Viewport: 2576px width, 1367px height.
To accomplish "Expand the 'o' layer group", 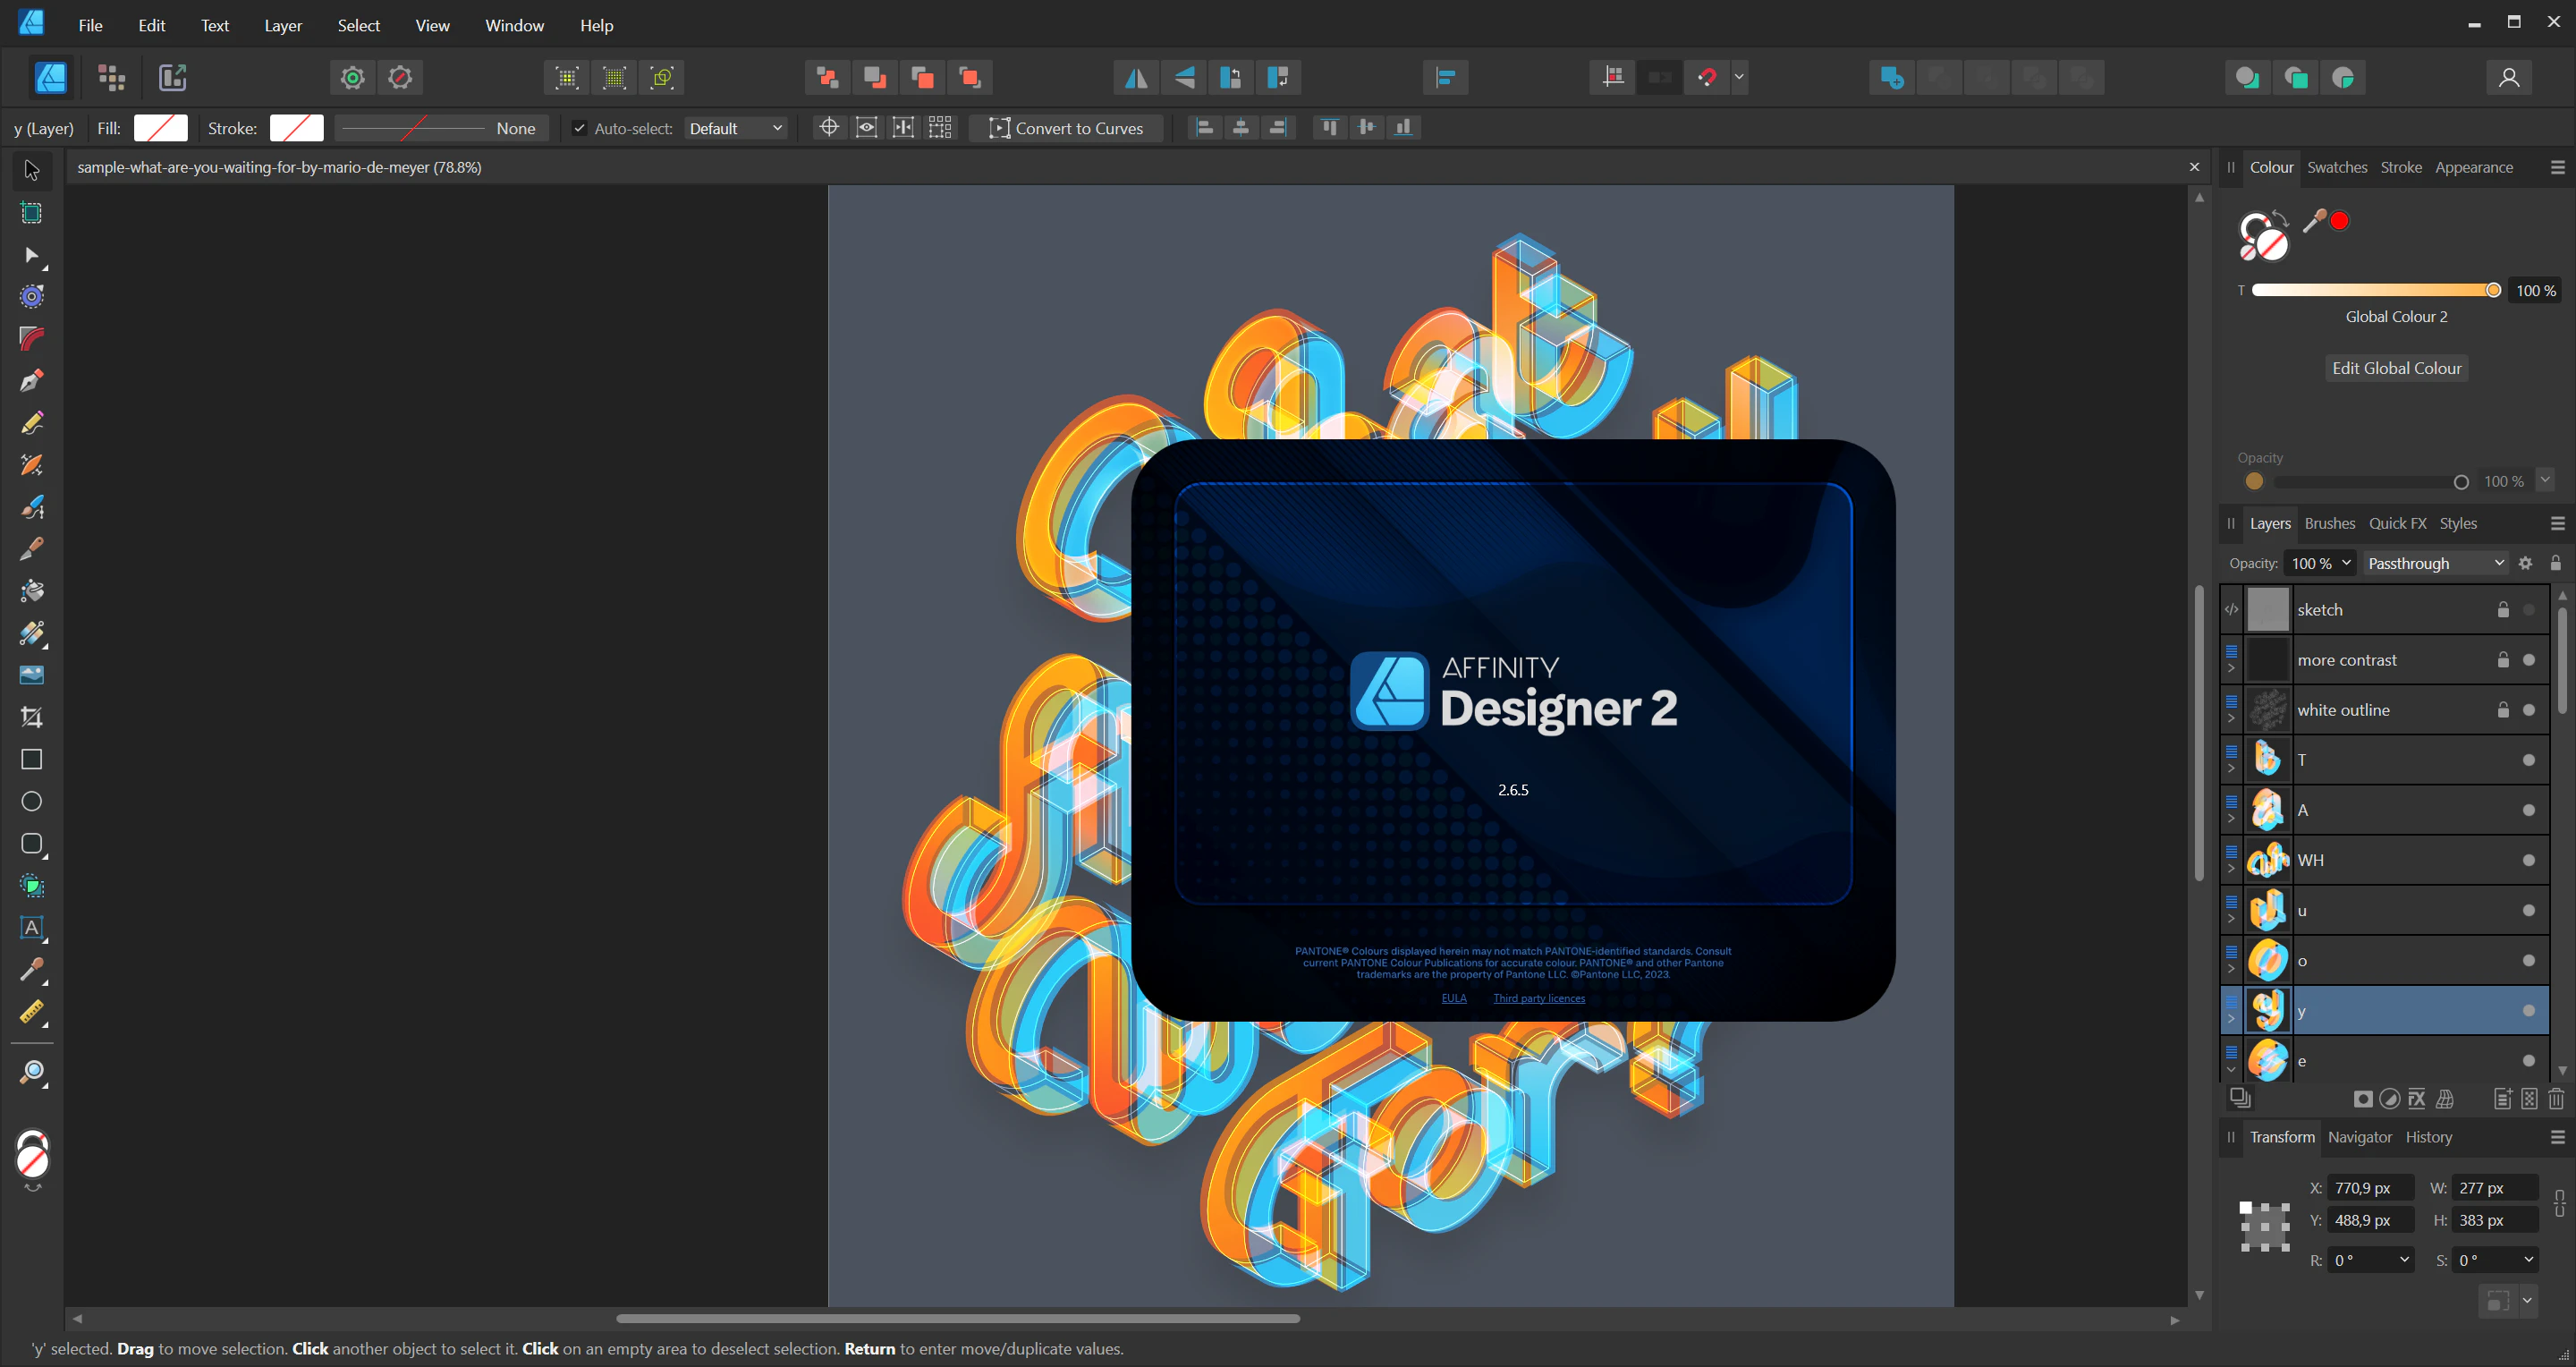I will [x=2231, y=969].
